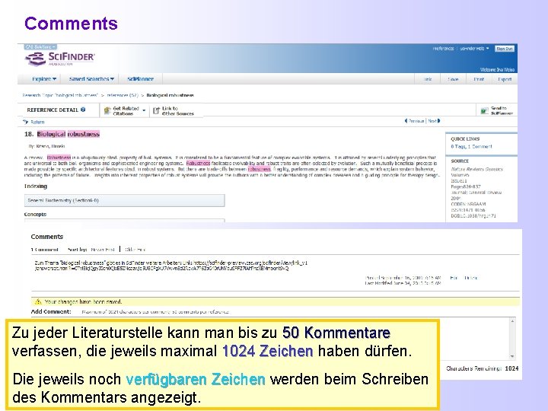The height and width of the screenshot is (411, 548).
Task: Click the warning icon in saved message
Action: 38,301
